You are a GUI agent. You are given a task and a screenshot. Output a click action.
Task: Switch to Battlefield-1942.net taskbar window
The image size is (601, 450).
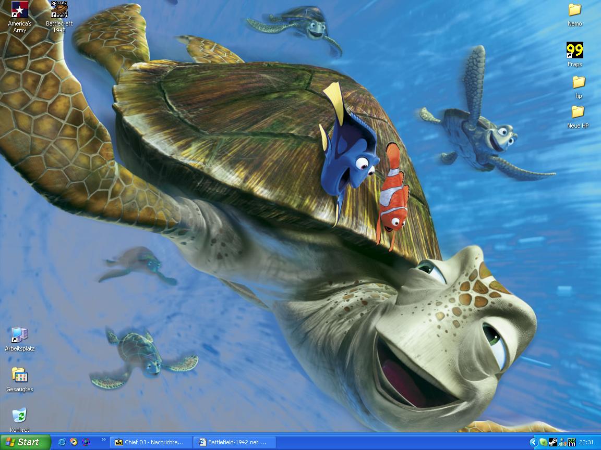pyautogui.click(x=235, y=442)
